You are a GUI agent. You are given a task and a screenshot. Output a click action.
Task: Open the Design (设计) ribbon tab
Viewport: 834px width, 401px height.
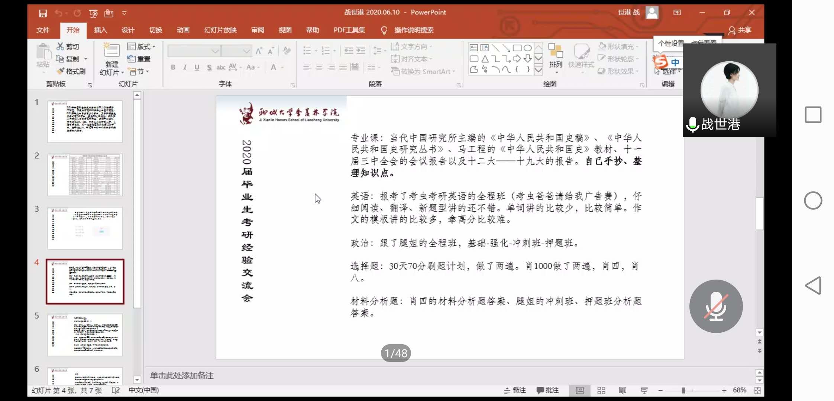pyautogui.click(x=128, y=30)
